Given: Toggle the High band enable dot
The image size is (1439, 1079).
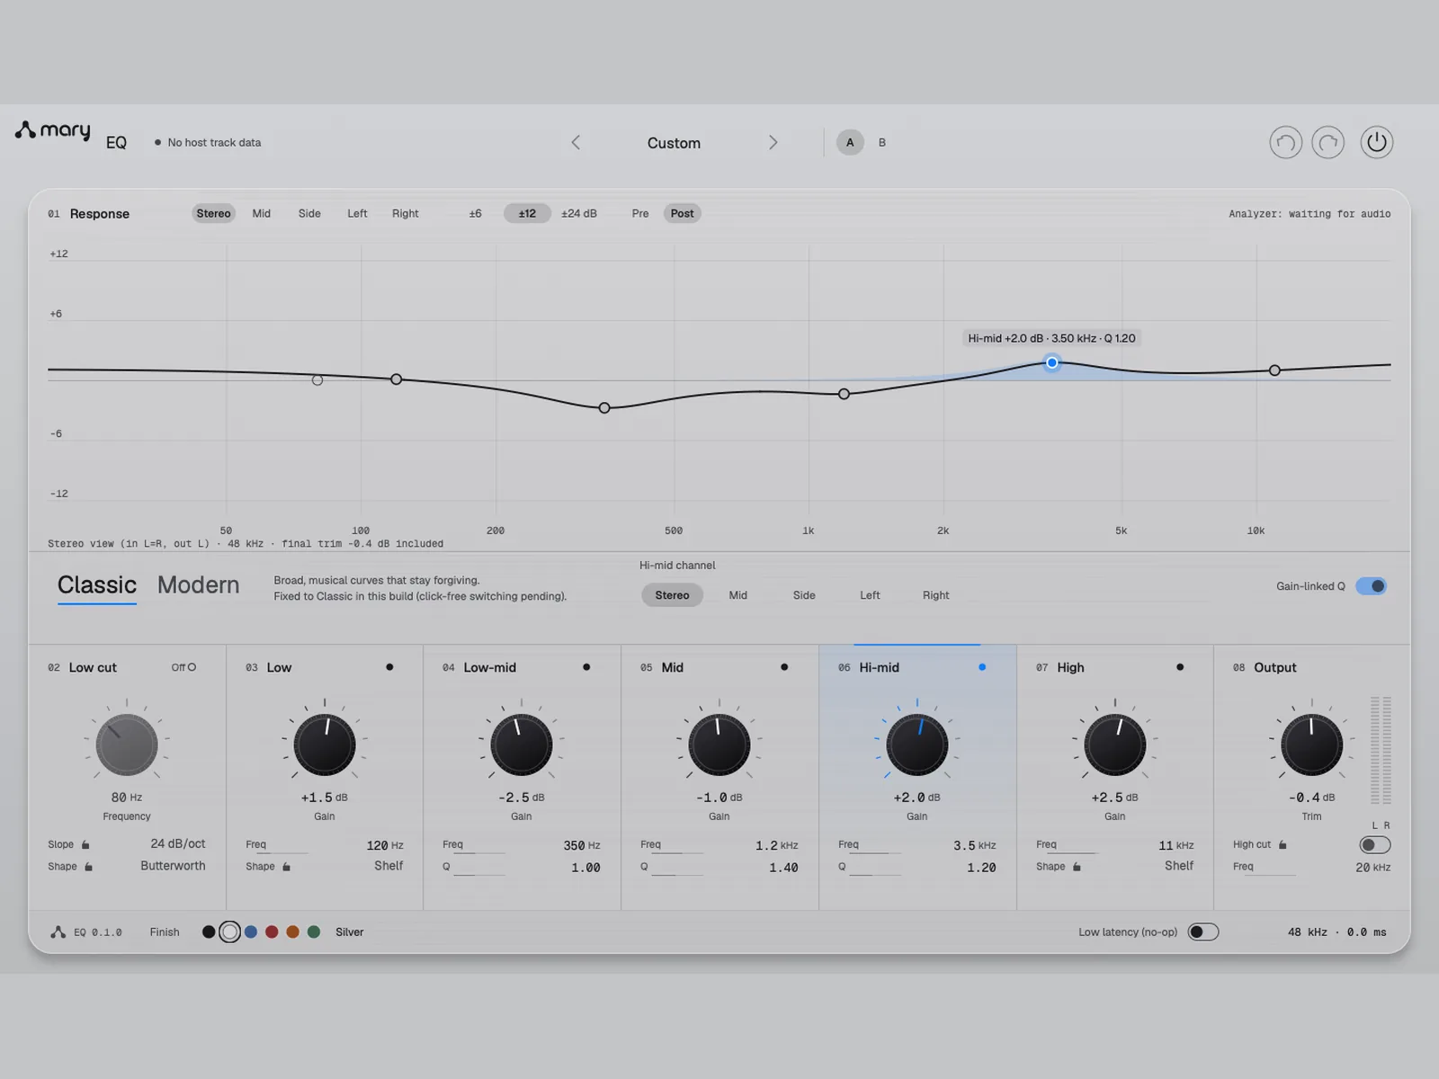Looking at the screenshot, I should click(x=1180, y=667).
